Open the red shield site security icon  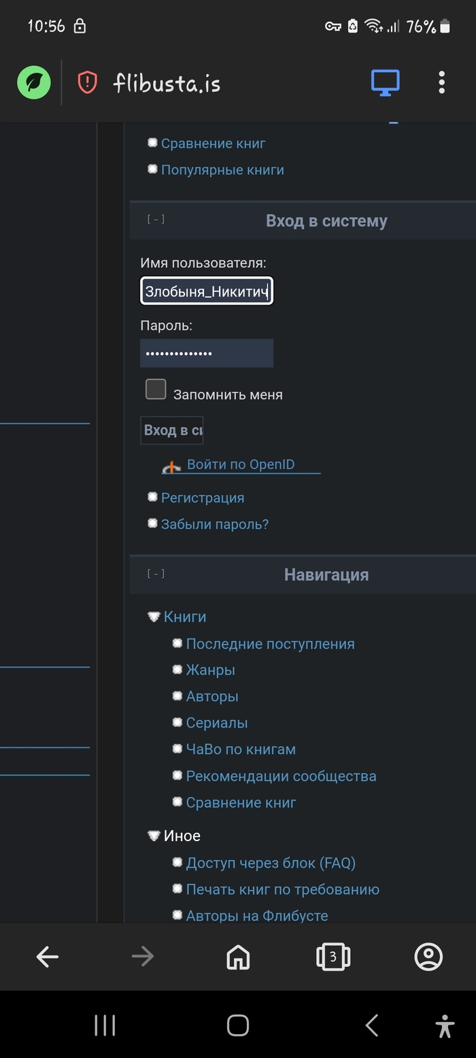[x=87, y=83]
